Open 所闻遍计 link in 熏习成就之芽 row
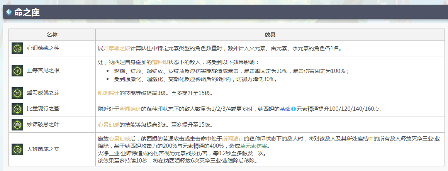The image size is (448, 171). click(109, 93)
